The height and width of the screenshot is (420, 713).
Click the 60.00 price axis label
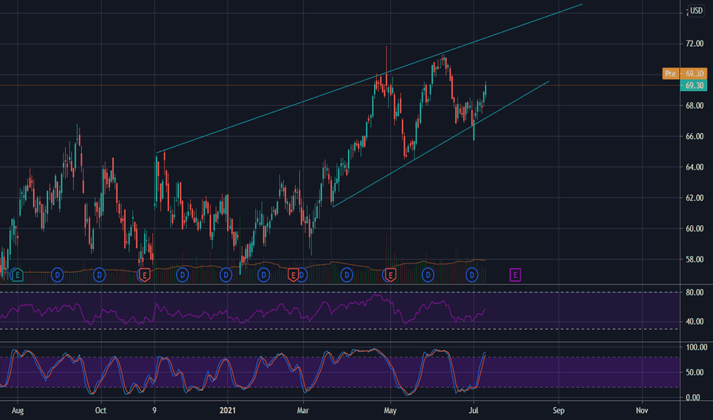695,228
